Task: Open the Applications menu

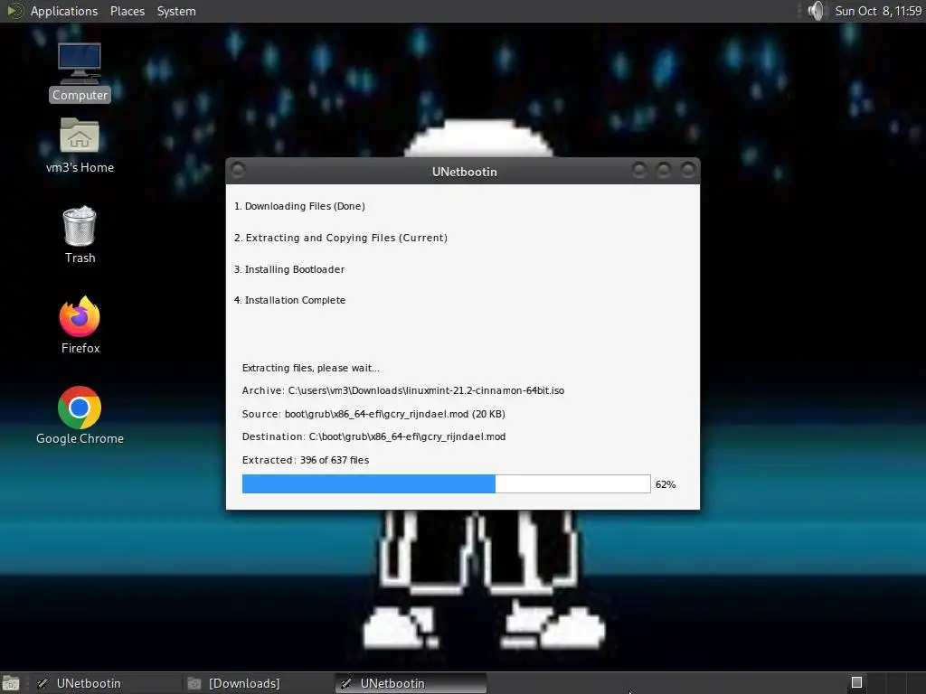Action: 64,11
